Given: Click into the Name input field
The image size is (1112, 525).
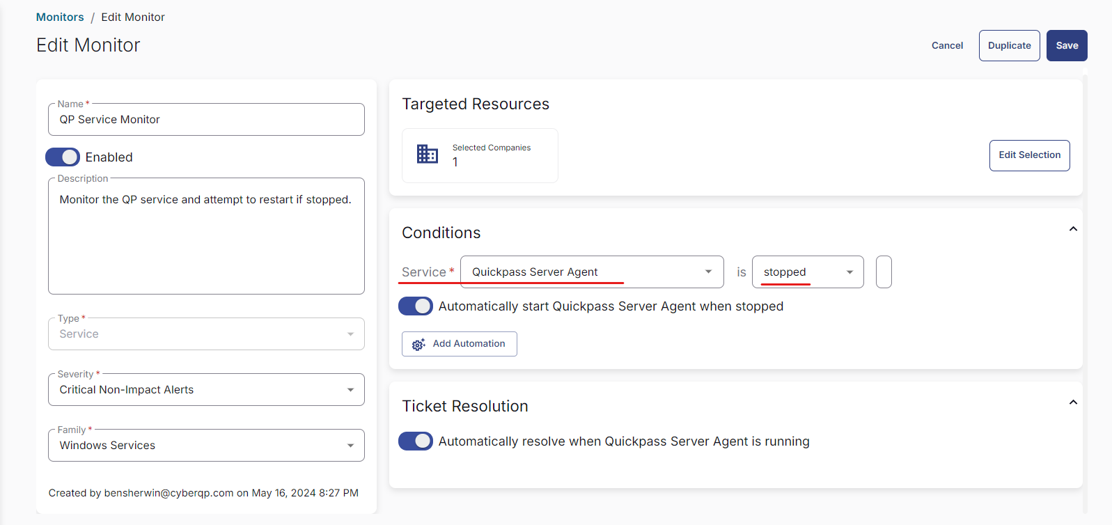Looking at the screenshot, I should pyautogui.click(x=206, y=120).
